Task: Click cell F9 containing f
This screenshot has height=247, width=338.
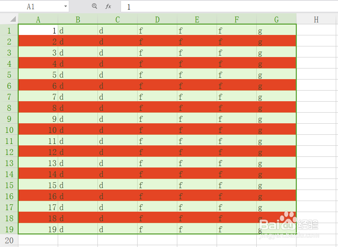Action: point(236,118)
